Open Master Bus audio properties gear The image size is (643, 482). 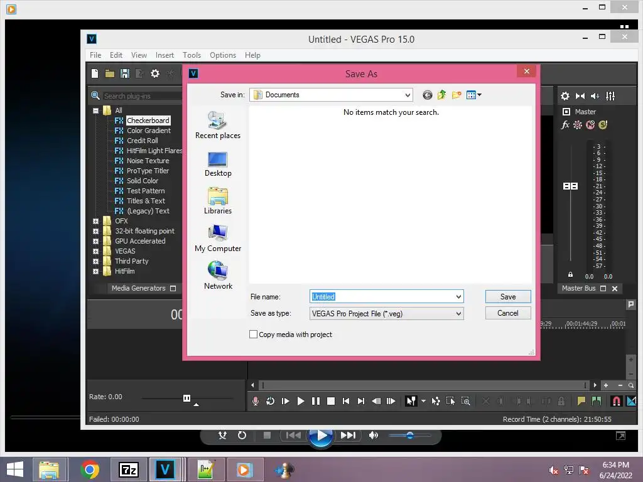pyautogui.click(x=565, y=96)
